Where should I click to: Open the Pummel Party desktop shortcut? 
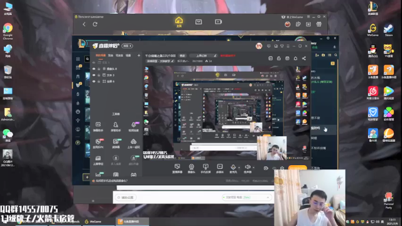[x=389, y=201]
